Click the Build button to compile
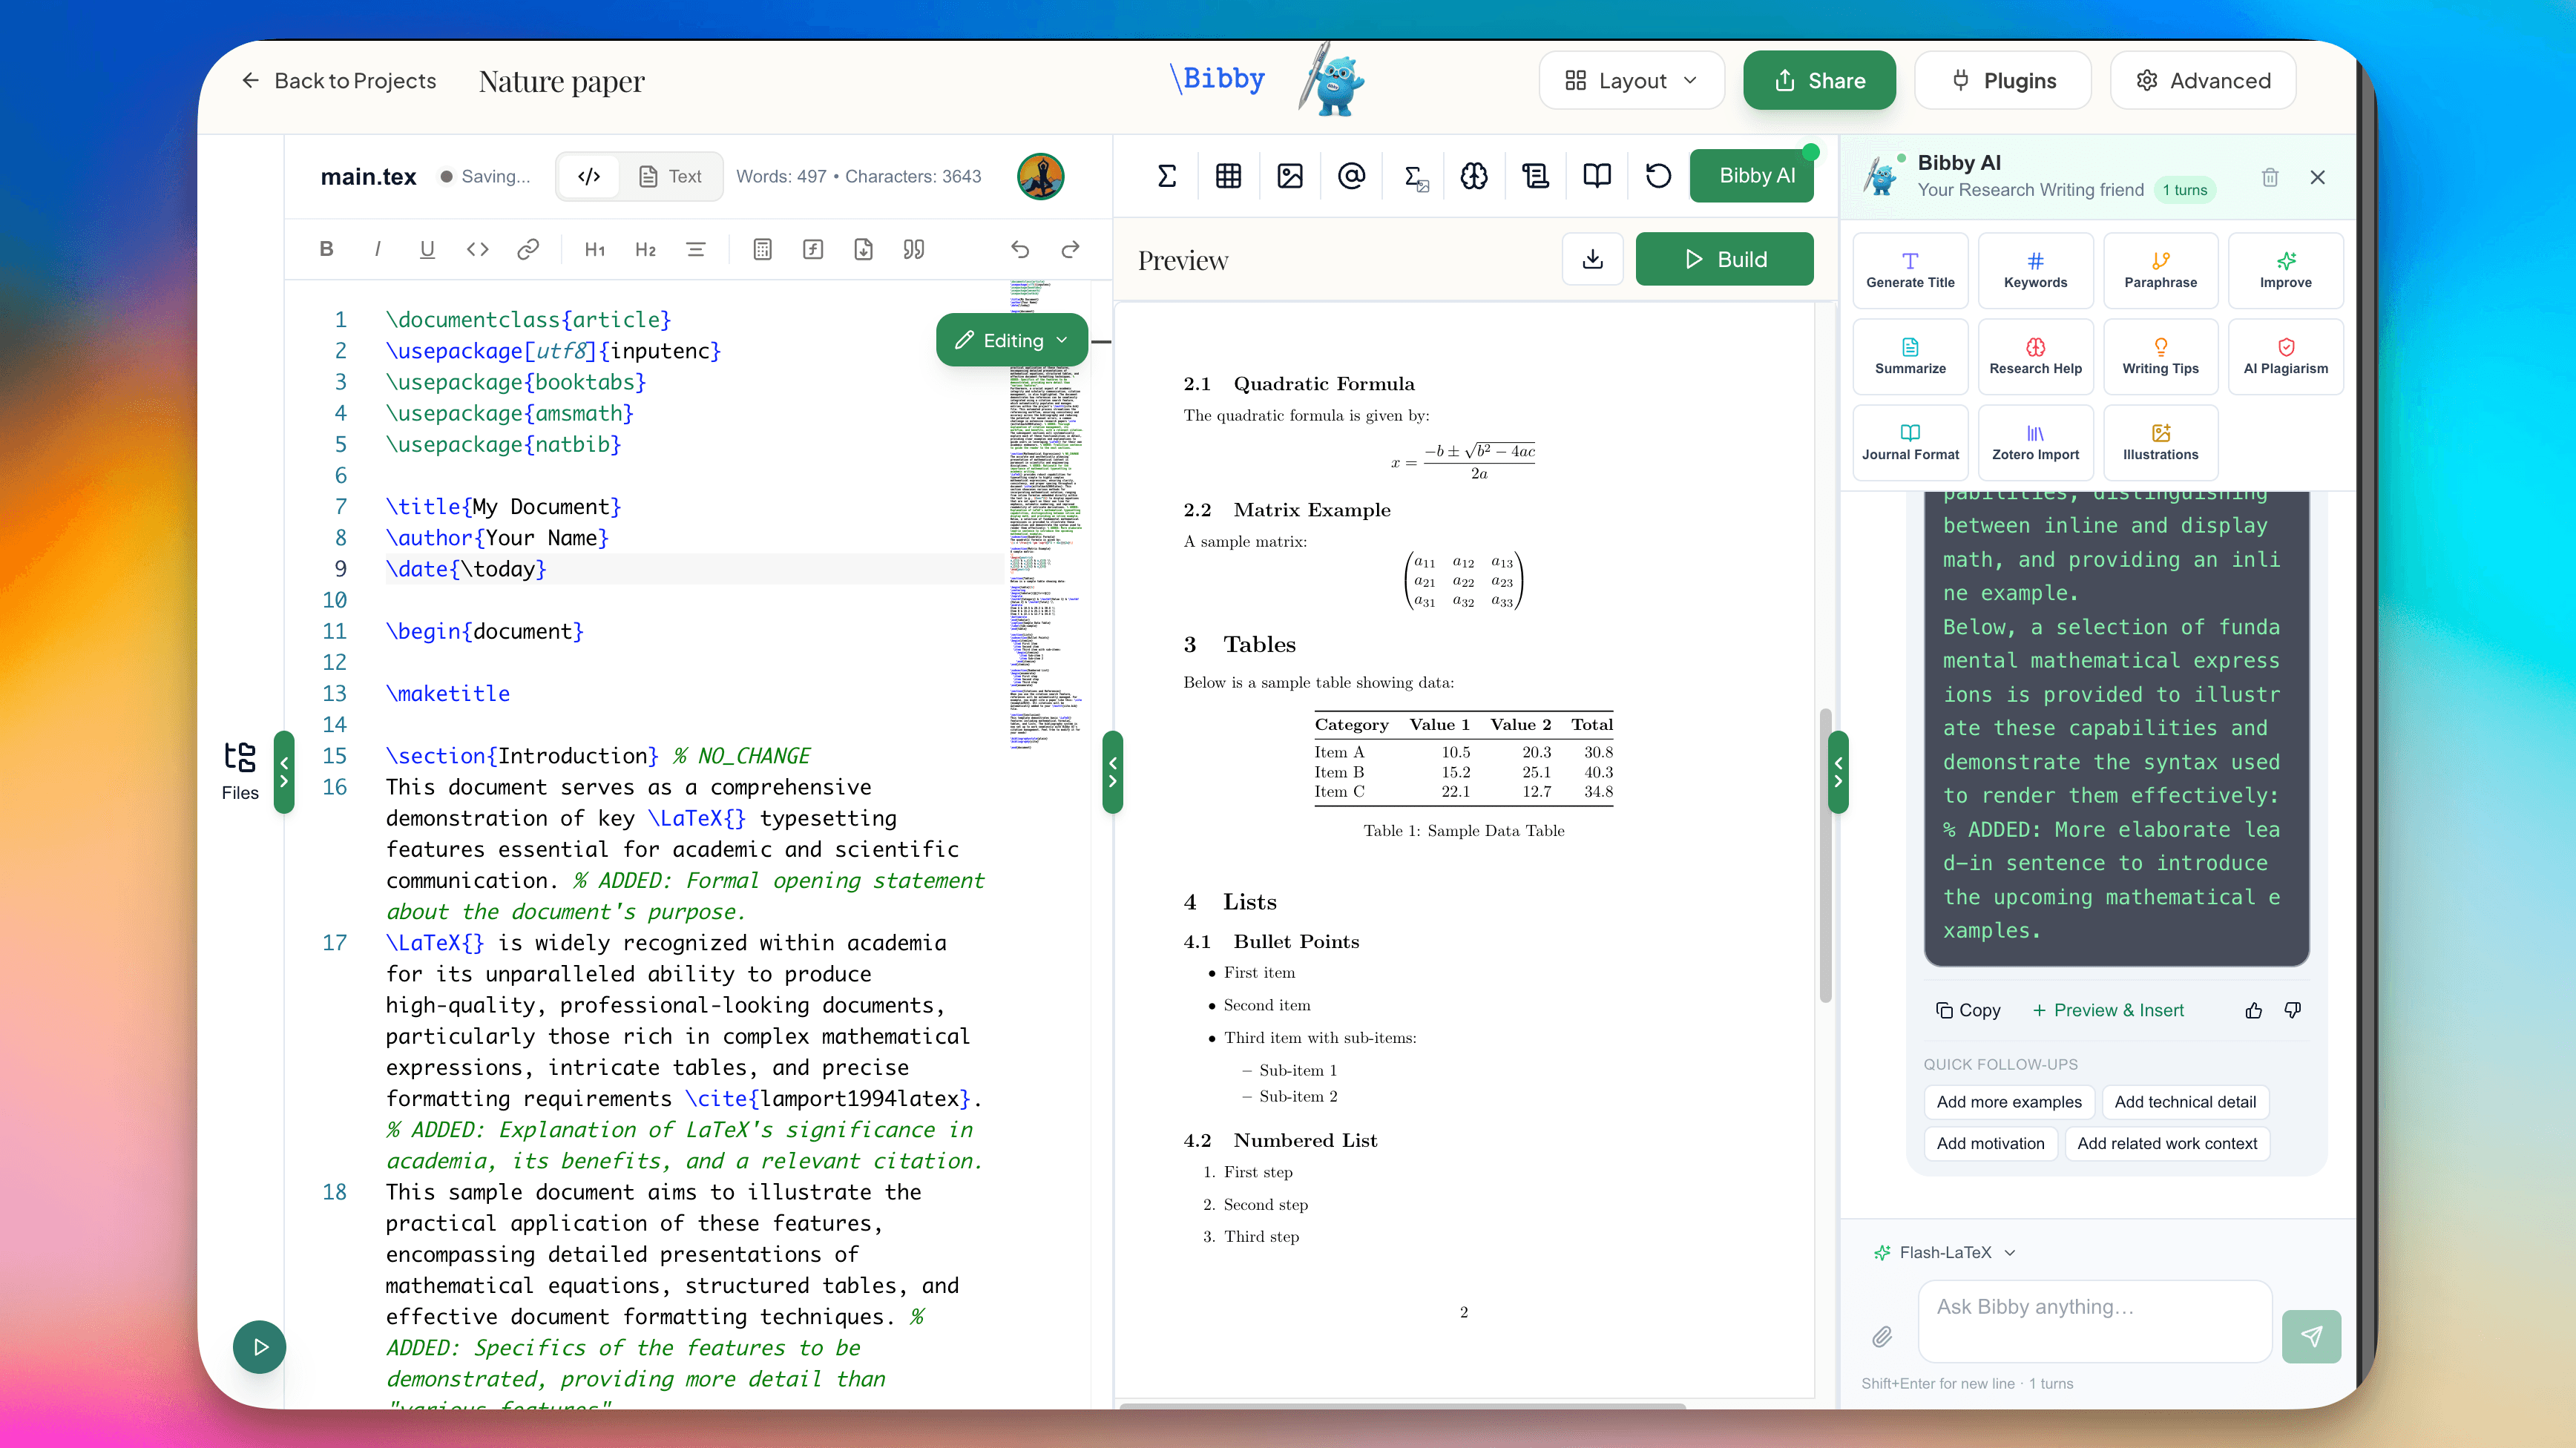Screen dimensions: 2576x1448 tap(1724, 258)
